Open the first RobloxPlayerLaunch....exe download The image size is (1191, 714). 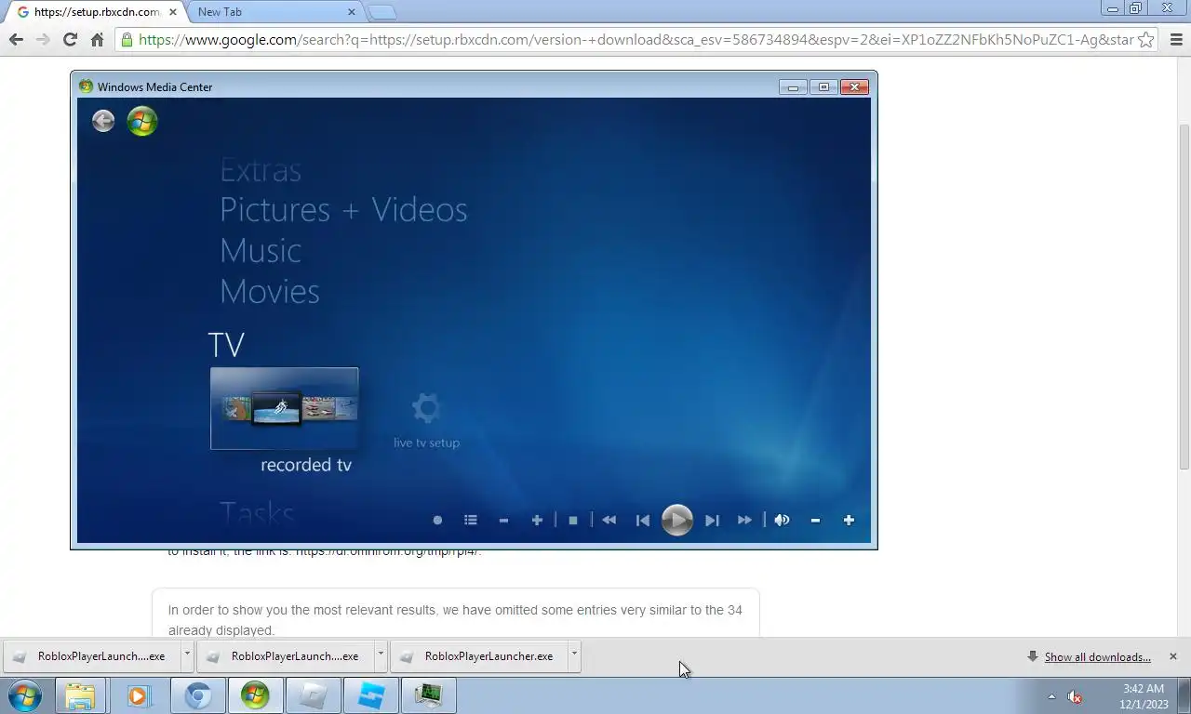click(x=92, y=656)
